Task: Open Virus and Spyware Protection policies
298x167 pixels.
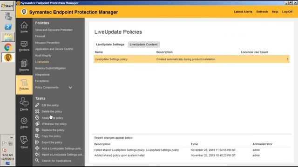Action: (x=54, y=30)
